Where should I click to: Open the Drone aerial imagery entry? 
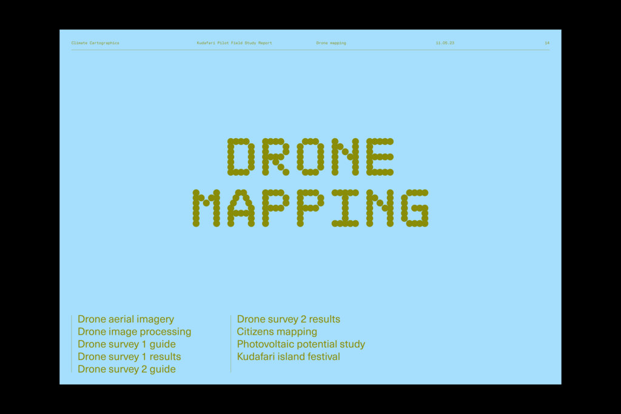pyautogui.click(x=126, y=319)
